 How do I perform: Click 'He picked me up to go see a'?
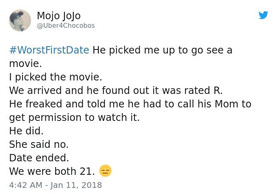coord(162,50)
